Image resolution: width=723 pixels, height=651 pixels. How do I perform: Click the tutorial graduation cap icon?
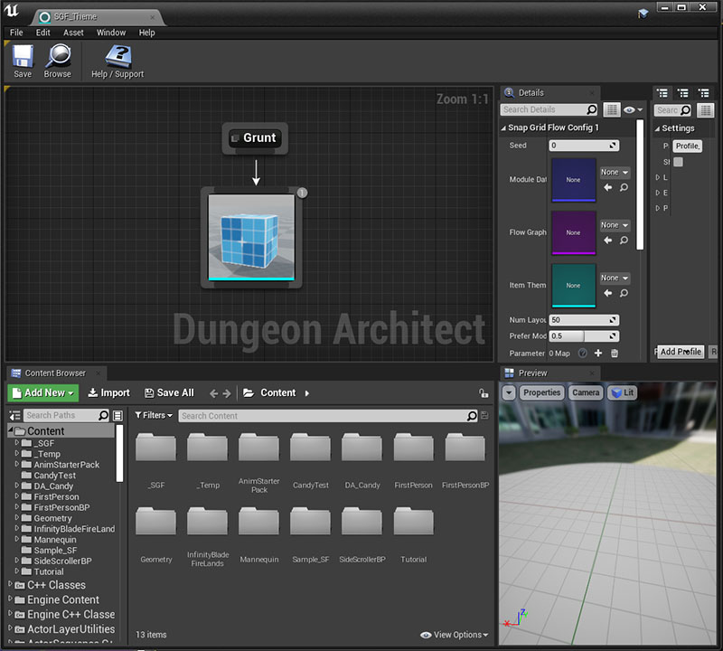tap(643, 14)
